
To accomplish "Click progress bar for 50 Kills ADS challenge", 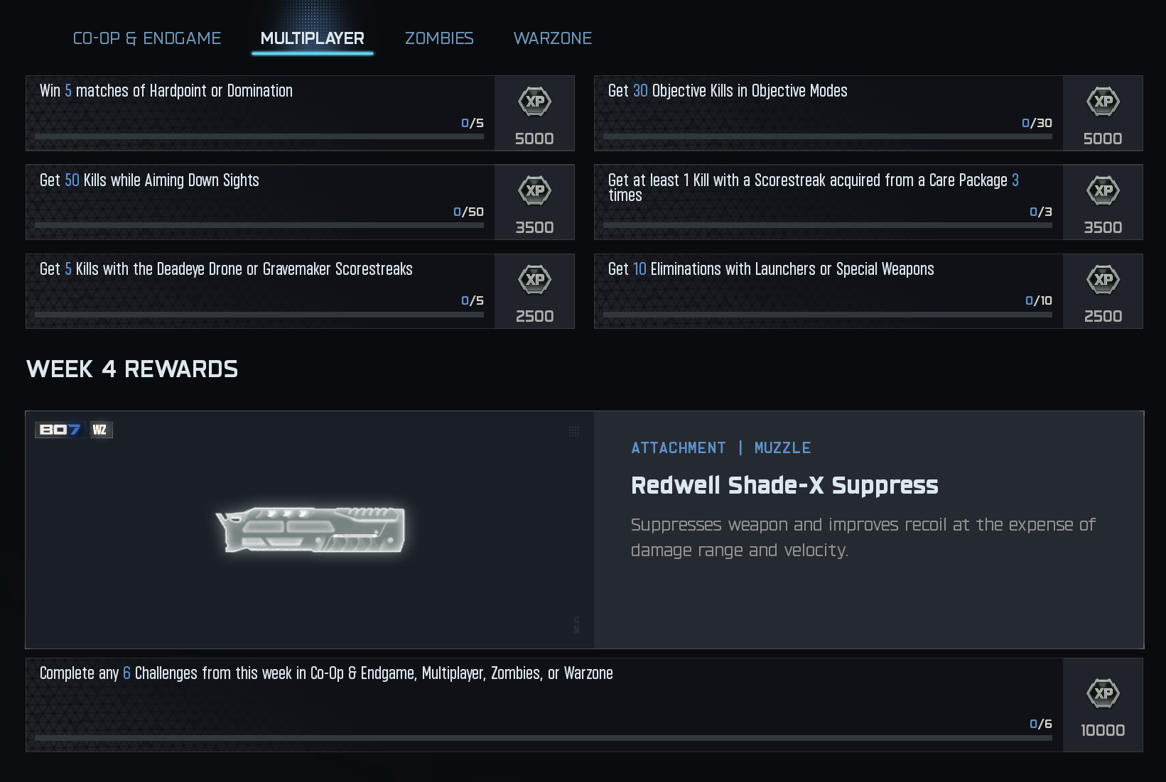I will [x=259, y=225].
